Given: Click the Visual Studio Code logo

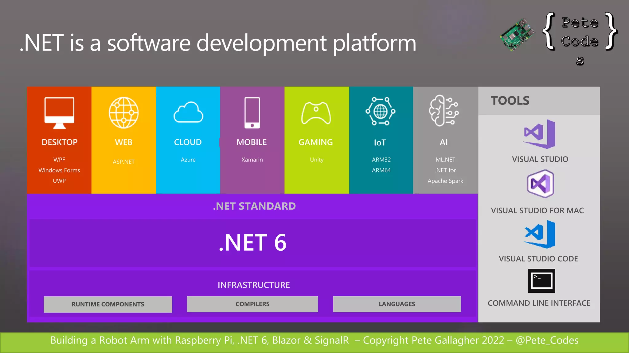Looking at the screenshot, I should (540, 234).
